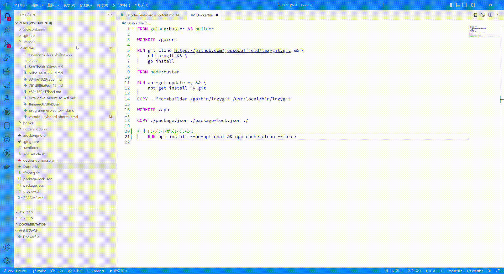Open the ファイル(F) menu

coord(19,5)
